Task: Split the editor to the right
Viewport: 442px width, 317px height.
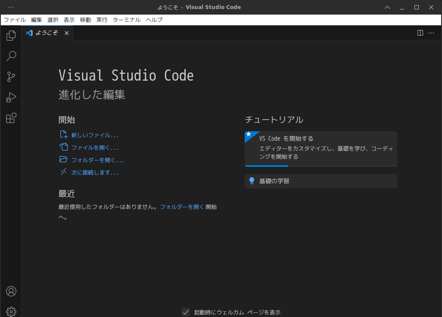Action: pyautogui.click(x=420, y=33)
